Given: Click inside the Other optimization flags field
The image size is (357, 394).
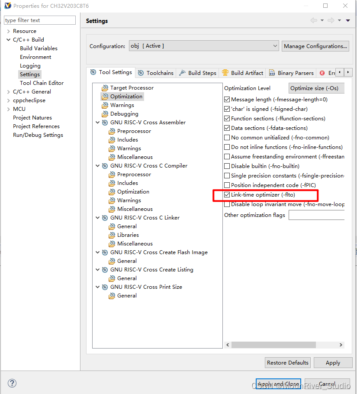Looking at the screenshot, I should 316,215.
